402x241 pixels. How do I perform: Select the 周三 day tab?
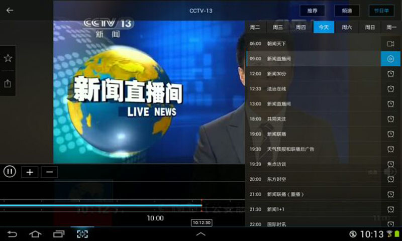coord(278,27)
